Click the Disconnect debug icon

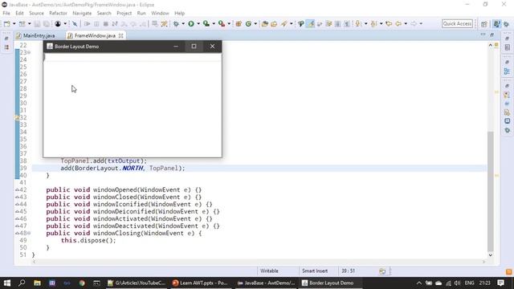tap(115, 23)
